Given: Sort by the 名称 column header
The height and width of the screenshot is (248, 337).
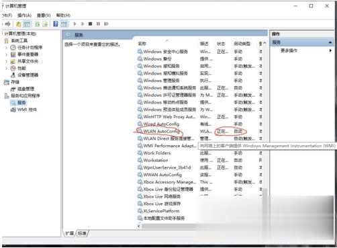Looking at the screenshot, I should click(x=167, y=44).
